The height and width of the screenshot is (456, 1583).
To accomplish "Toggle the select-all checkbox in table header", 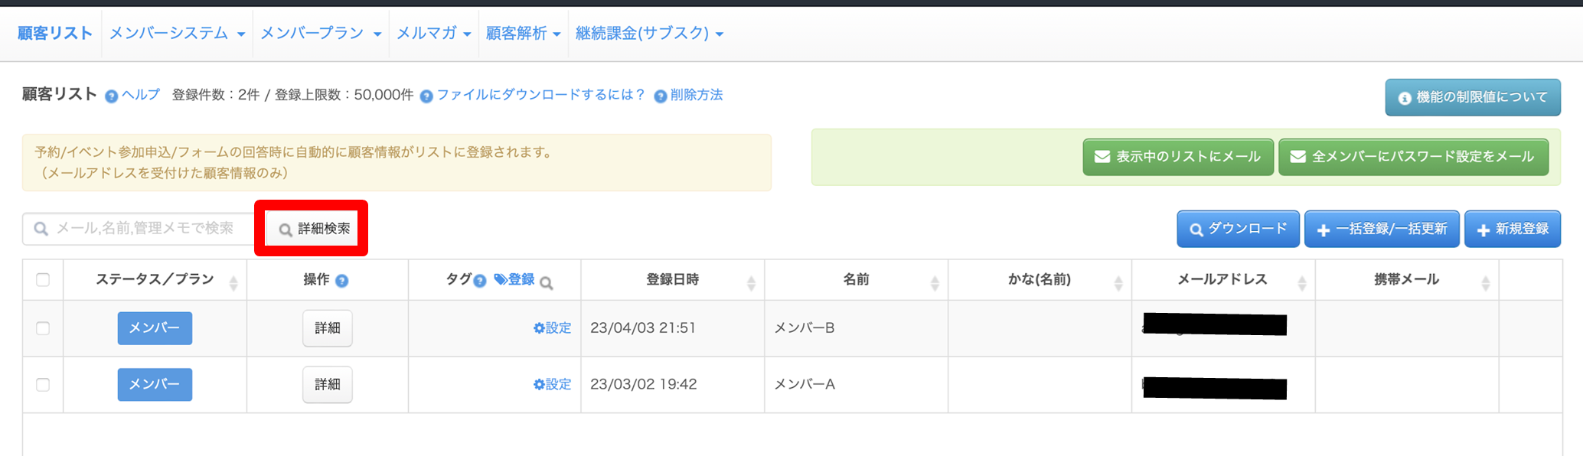I will (43, 280).
